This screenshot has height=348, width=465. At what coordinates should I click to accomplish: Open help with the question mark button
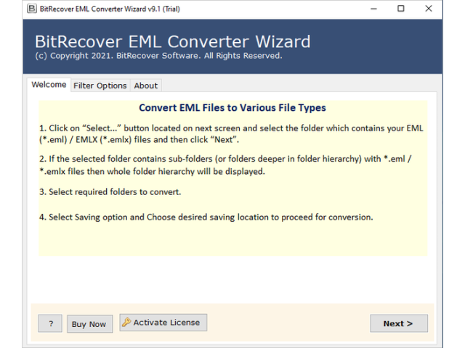tap(50, 324)
